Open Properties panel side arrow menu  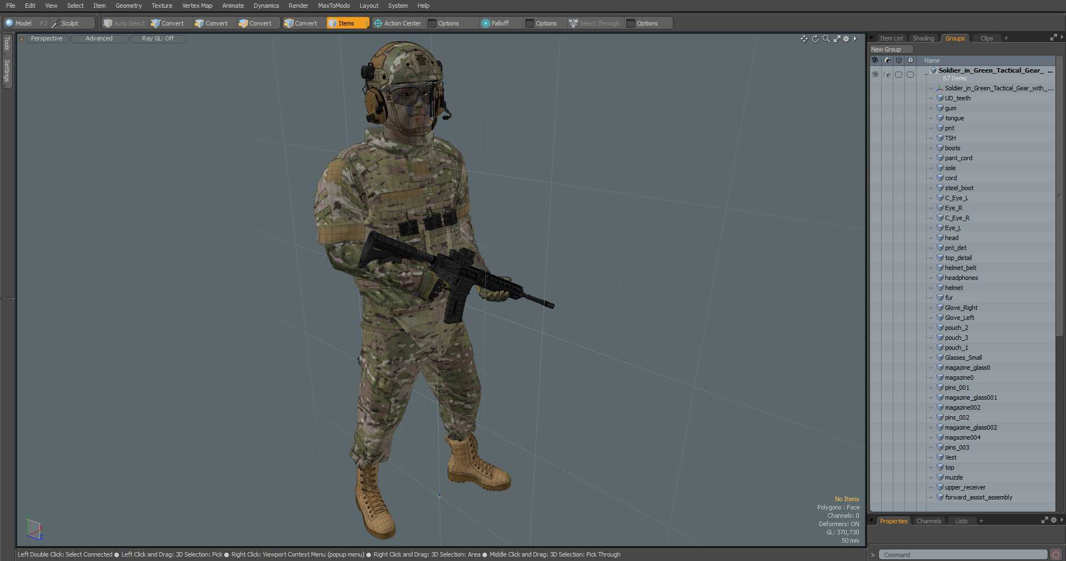click(1062, 521)
